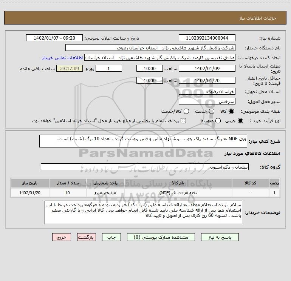Click the اطلاعات کالاهای مورد نیاز heading
291x281 pixels.
click(252, 154)
